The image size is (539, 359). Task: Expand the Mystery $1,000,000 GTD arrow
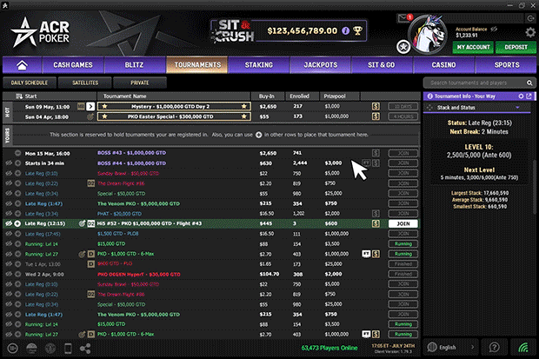pyautogui.click(x=90, y=107)
